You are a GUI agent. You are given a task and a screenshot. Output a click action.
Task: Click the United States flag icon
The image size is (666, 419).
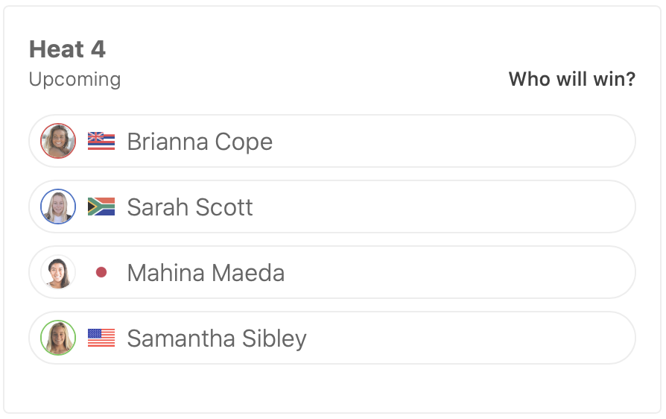point(101,338)
